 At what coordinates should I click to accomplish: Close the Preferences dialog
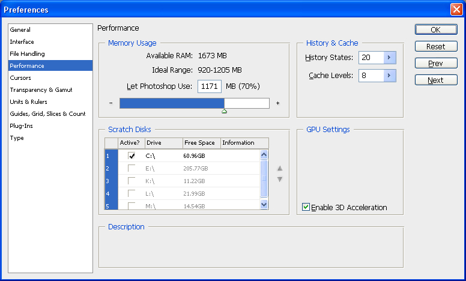coord(456,9)
